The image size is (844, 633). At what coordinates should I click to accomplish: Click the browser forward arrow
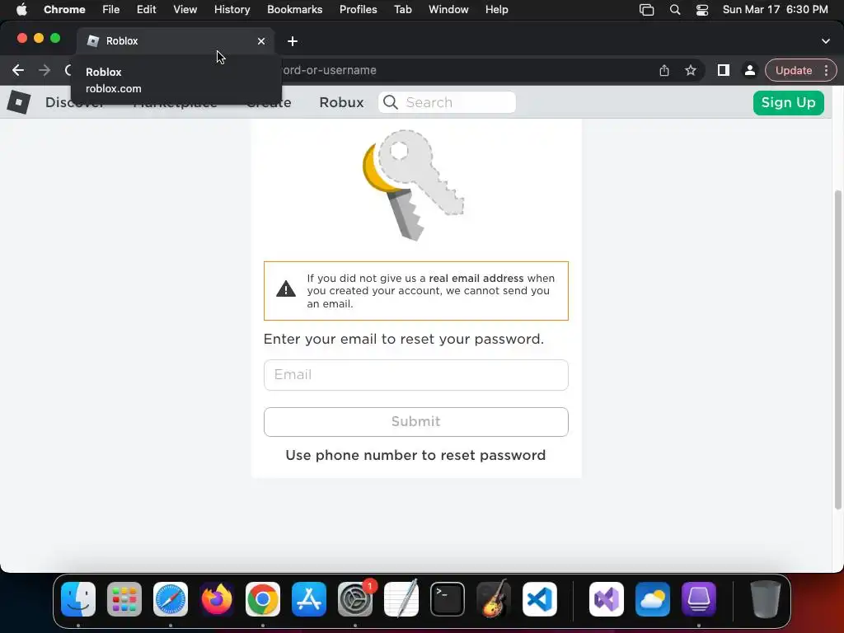[x=45, y=70]
